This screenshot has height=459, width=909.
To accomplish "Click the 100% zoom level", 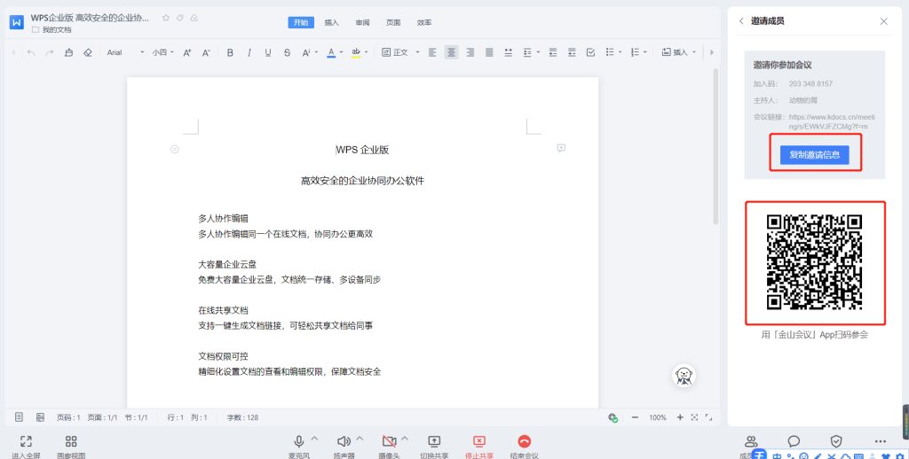I will tap(658, 417).
